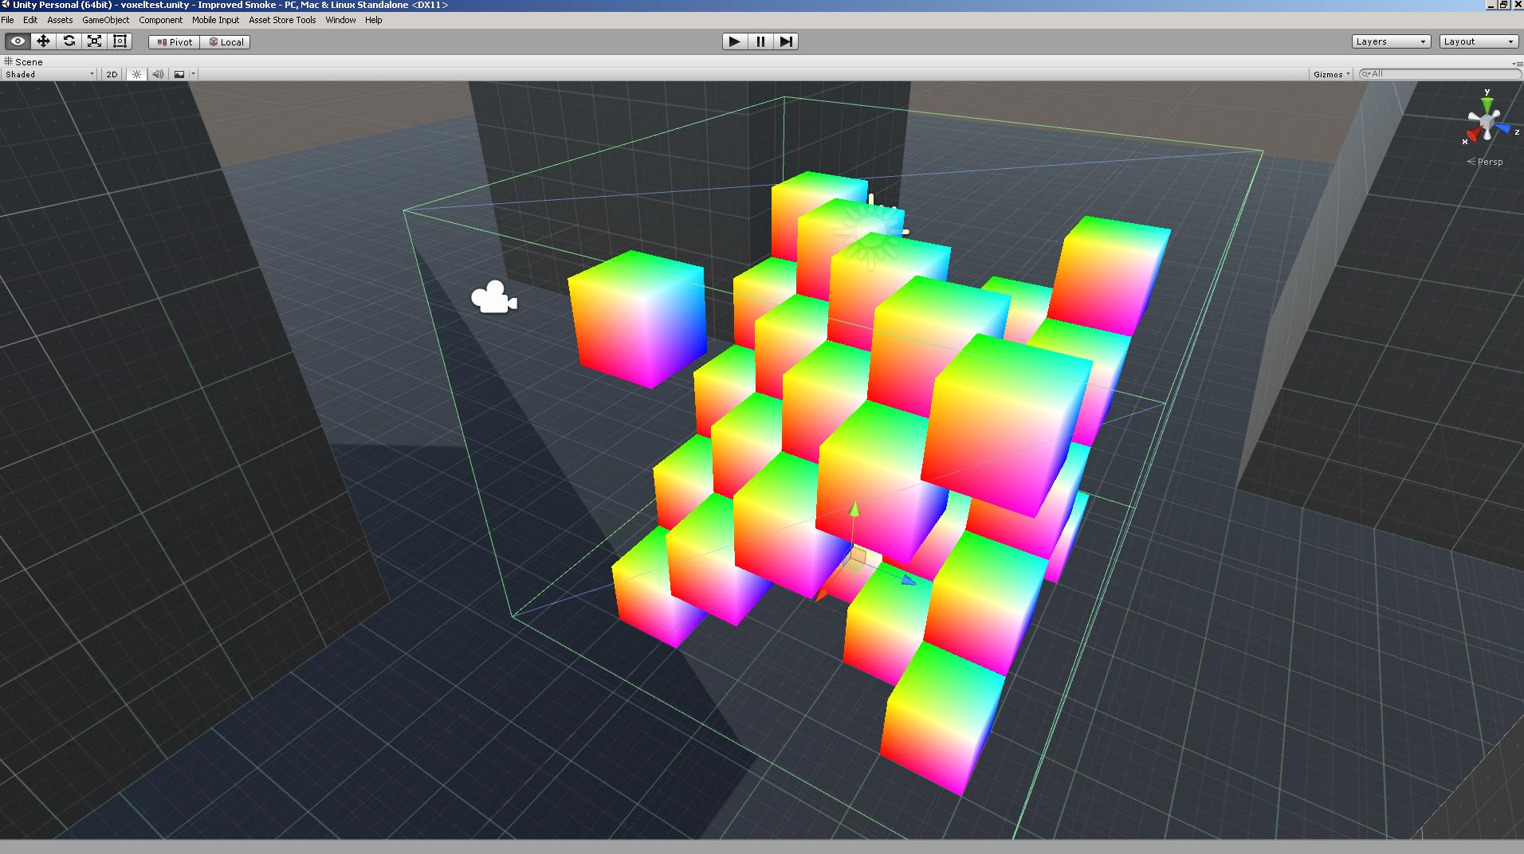
Task: Select the Move tool
Action: click(43, 41)
